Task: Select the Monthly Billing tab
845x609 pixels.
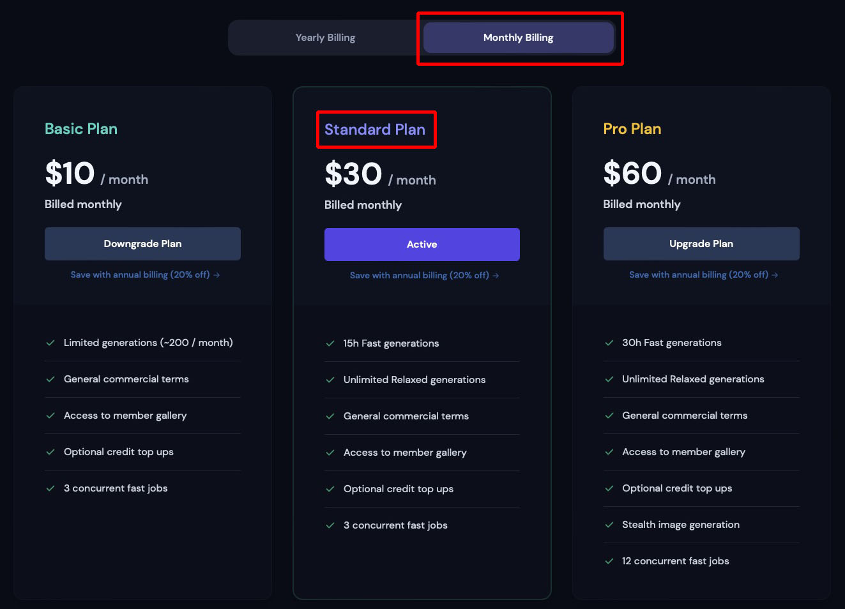Action: (518, 37)
